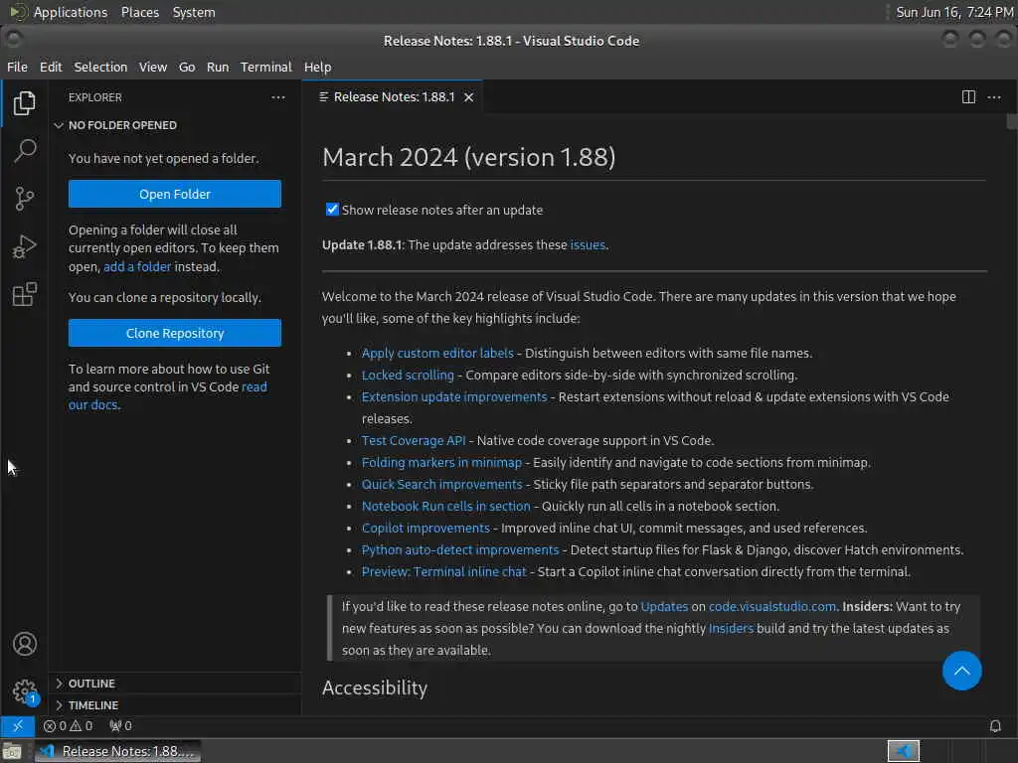1018x763 pixels.
Task: Open the Test Coverage API link
Action: 414,440
